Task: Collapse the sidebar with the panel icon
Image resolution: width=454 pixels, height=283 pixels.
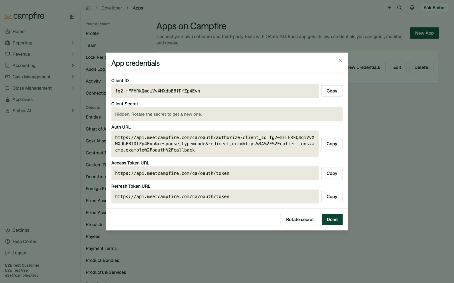Action: (72, 17)
